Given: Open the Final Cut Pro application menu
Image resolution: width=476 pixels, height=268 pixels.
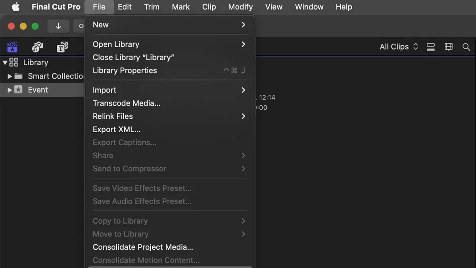Looking at the screenshot, I should 56,7.
